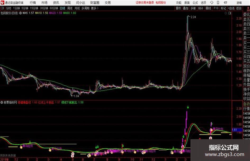Switch to the 15分钟 period tab
This screenshot has height=161, width=250.
coord(34,8)
